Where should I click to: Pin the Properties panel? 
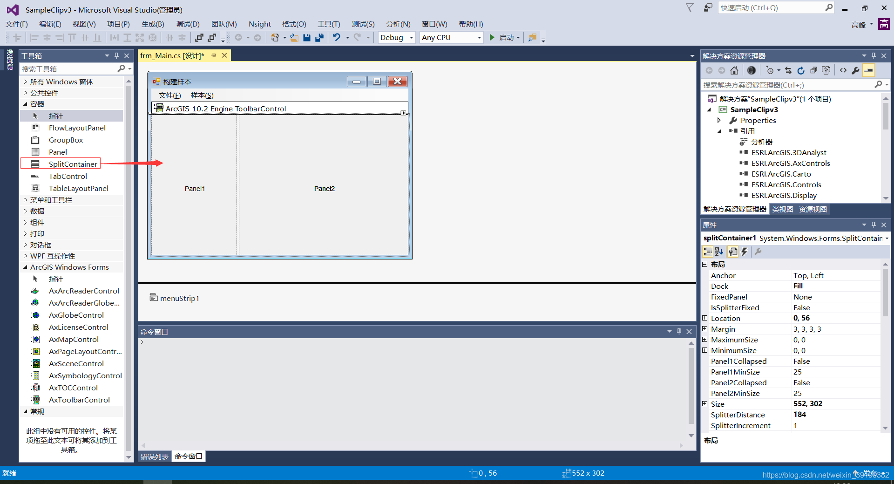pos(874,225)
